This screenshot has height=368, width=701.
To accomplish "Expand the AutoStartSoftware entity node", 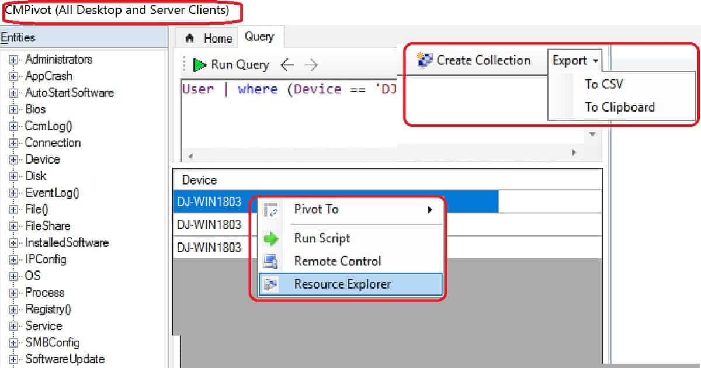I will click(x=13, y=93).
